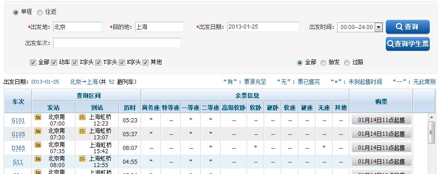Click the 08:07 duration of D365
The width and height of the screenshot is (439, 174).
point(130,148)
